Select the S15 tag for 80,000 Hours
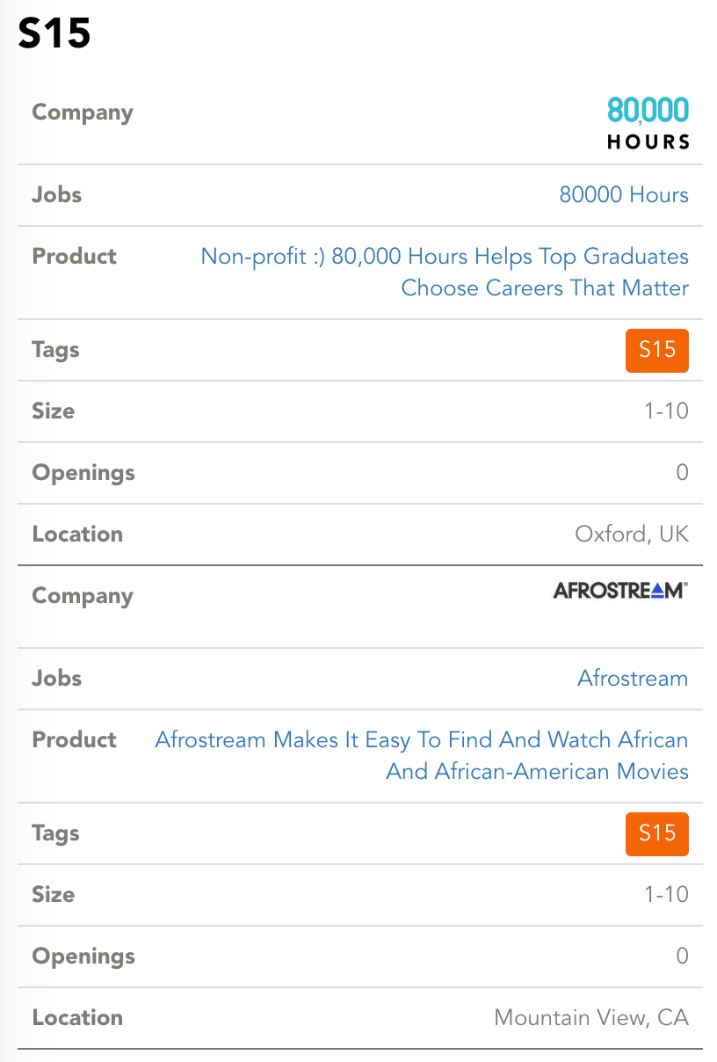717x1062 pixels. [x=657, y=350]
